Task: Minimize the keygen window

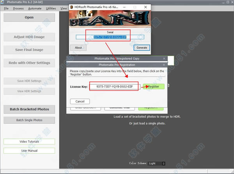Action: pos(124,7)
